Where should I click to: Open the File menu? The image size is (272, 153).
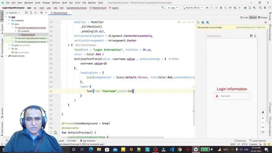(8, 3)
